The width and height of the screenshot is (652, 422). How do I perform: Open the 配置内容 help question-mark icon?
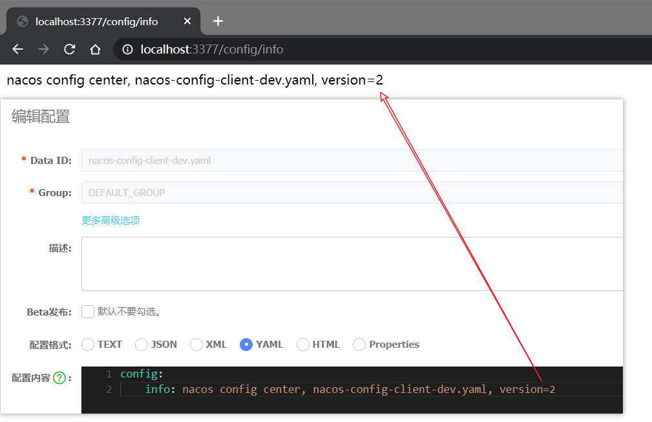click(59, 378)
